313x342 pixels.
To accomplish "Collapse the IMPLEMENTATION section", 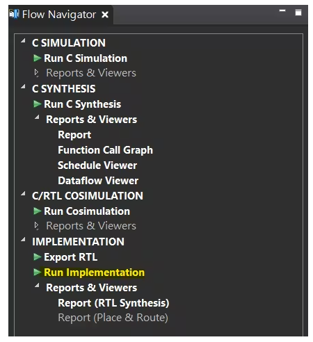I will tap(23, 240).
